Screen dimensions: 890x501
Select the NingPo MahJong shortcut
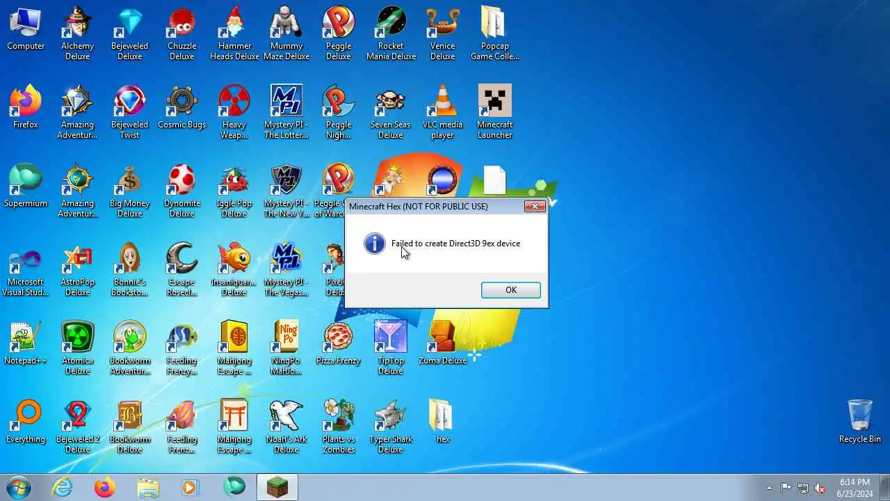point(286,348)
